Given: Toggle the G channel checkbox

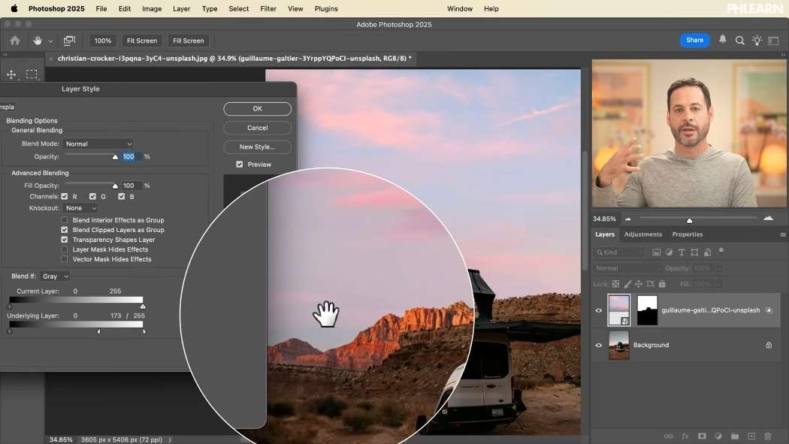Looking at the screenshot, I should (x=92, y=197).
